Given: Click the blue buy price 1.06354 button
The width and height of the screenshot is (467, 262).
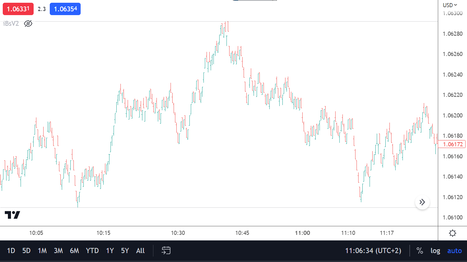Looking at the screenshot, I should pyautogui.click(x=65, y=9).
